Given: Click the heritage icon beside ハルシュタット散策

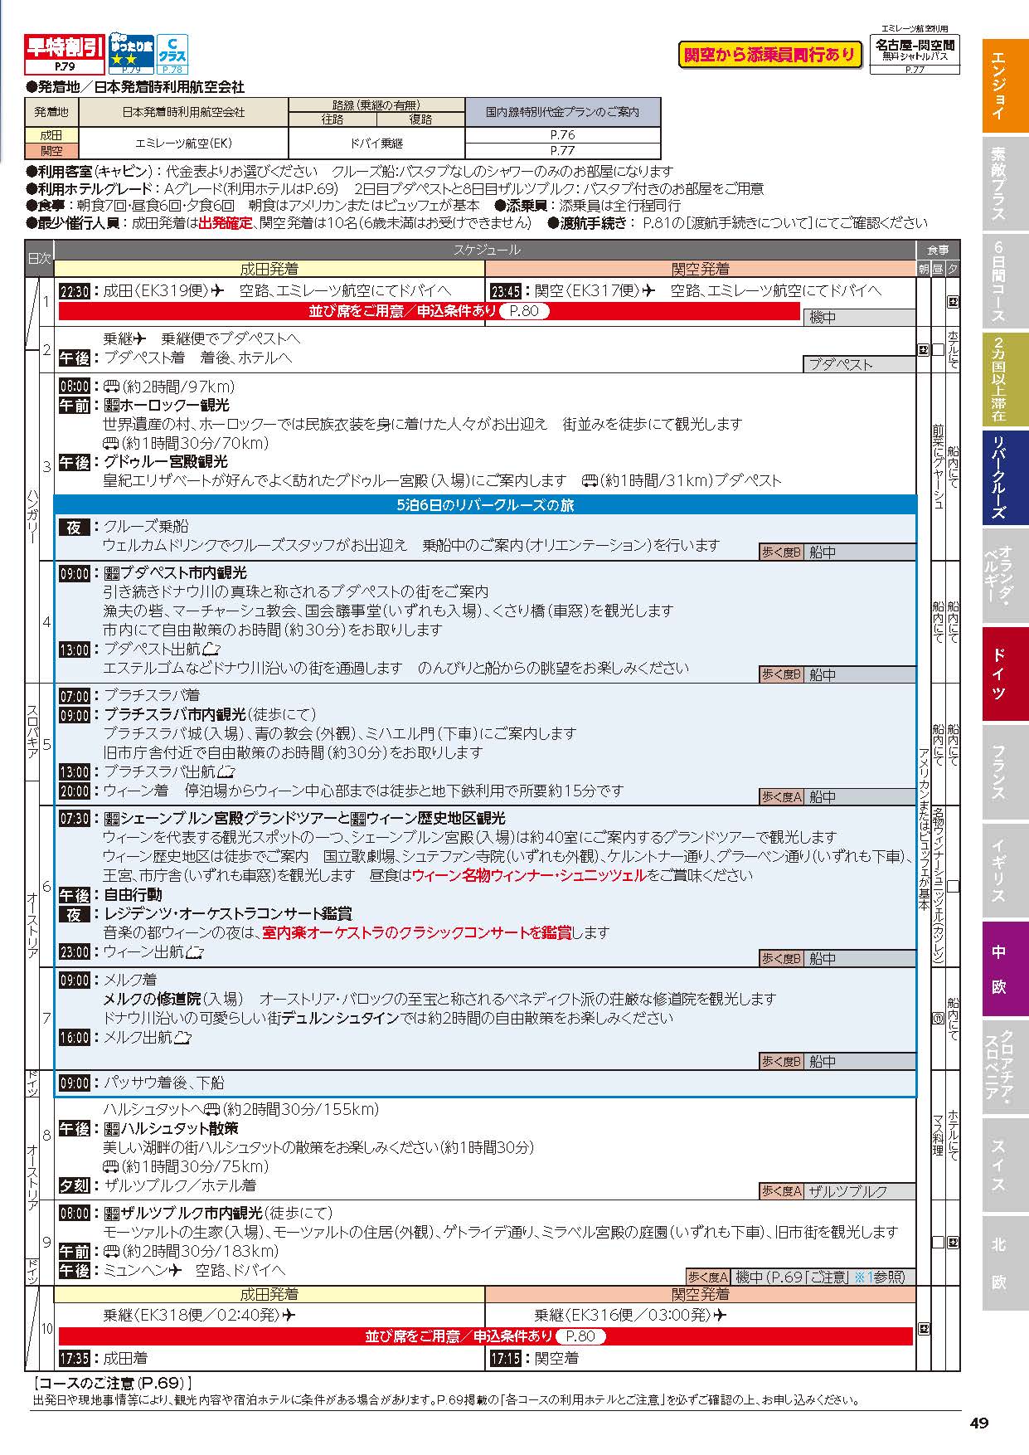Looking at the screenshot, I should pyautogui.click(x=111, y=1128).
